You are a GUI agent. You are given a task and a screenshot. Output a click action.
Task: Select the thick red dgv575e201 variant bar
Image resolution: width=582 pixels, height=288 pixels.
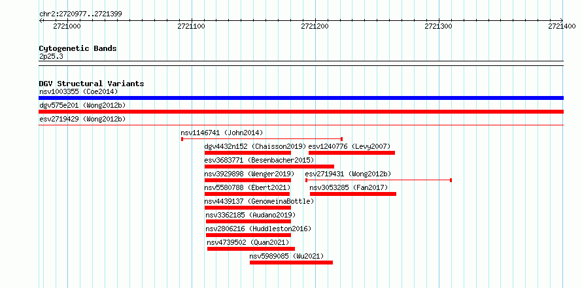301,112
